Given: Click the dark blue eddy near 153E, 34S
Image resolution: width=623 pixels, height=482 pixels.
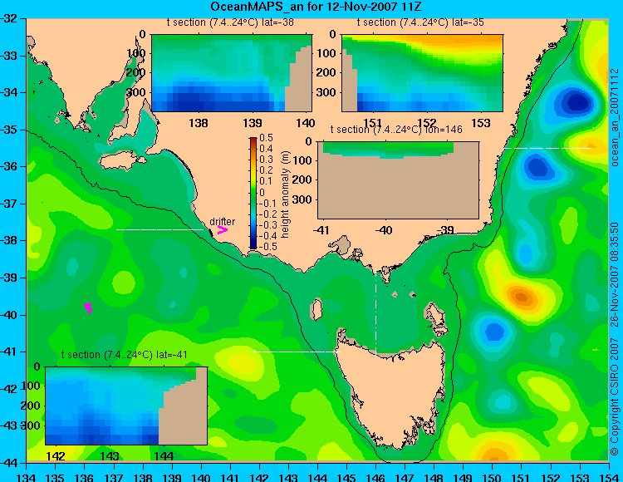Looking at the screenshot, I should click(576, 102).
